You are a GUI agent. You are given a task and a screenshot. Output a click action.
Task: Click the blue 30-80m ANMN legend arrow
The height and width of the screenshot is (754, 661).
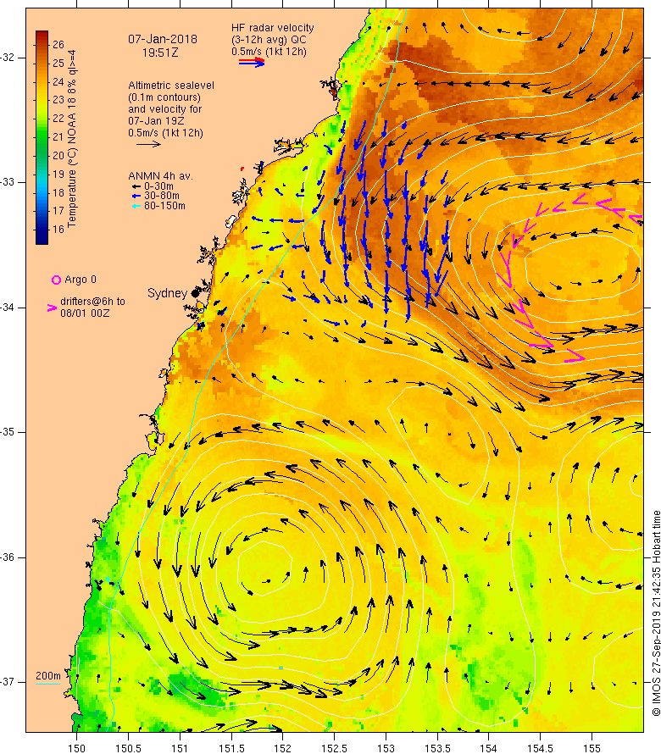point(136,197)
